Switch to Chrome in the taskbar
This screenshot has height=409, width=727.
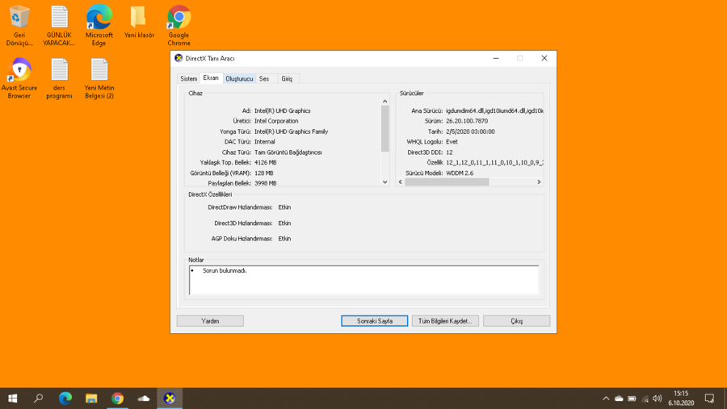pyautogui.click(x=117, y=399)
